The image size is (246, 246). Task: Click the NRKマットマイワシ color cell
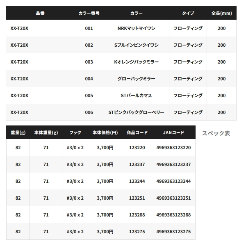pyautogui.click(x=137, y=28)
